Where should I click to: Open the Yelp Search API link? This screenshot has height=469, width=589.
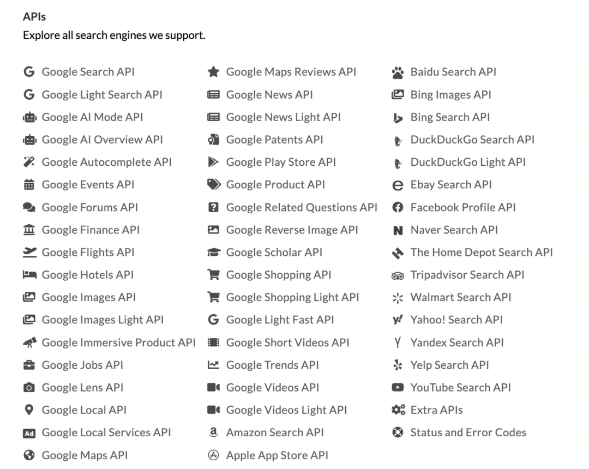click(x=449, y=365)
